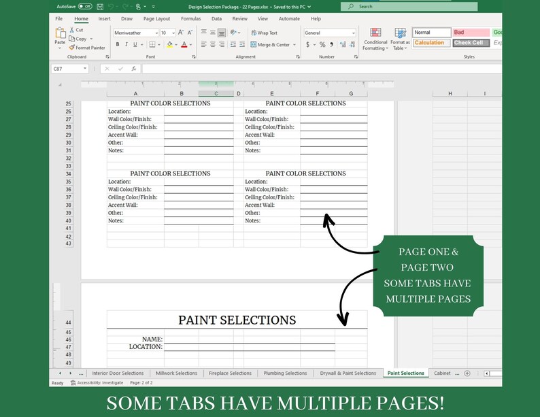Select the Interior Door Selections sheet tab

tap(118, 373)
